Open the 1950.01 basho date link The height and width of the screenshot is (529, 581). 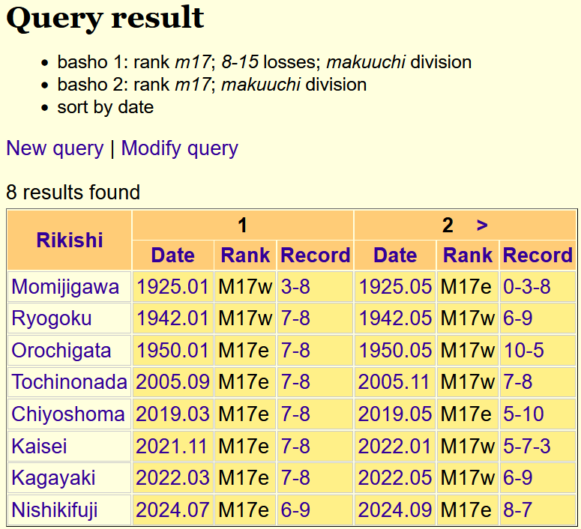[172, 351]
